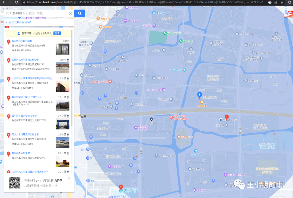Click the blue 登录 button
Screen dimensions: 293x198
click(57, 33)
